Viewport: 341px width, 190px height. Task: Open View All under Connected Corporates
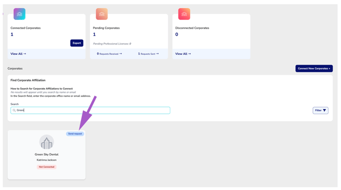tap(18, 54)
